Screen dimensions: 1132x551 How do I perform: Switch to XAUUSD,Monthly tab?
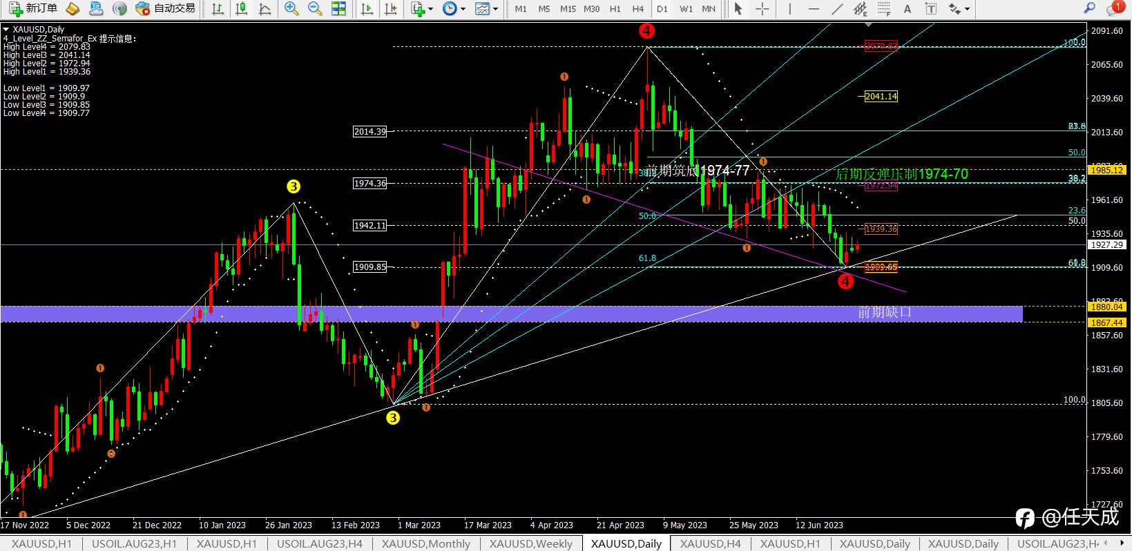click(426, 544)
